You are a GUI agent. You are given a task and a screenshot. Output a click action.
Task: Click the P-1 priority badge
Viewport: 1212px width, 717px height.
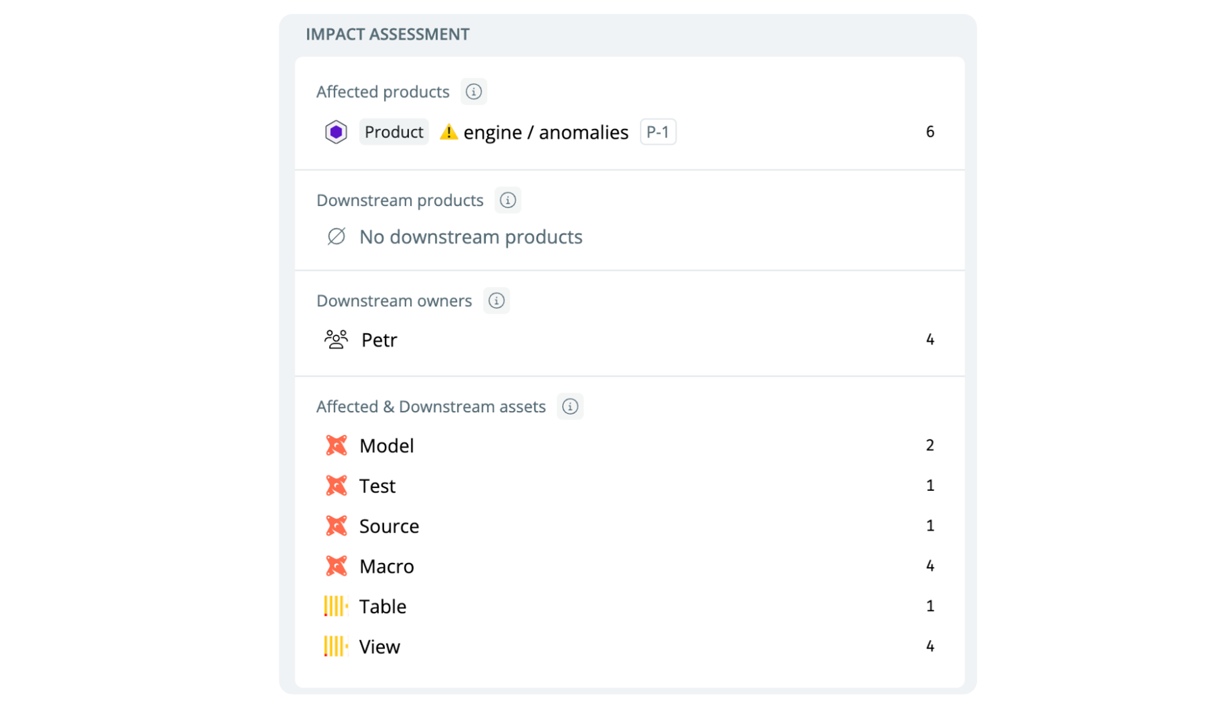pyautogui.click(x=658, y=132)
